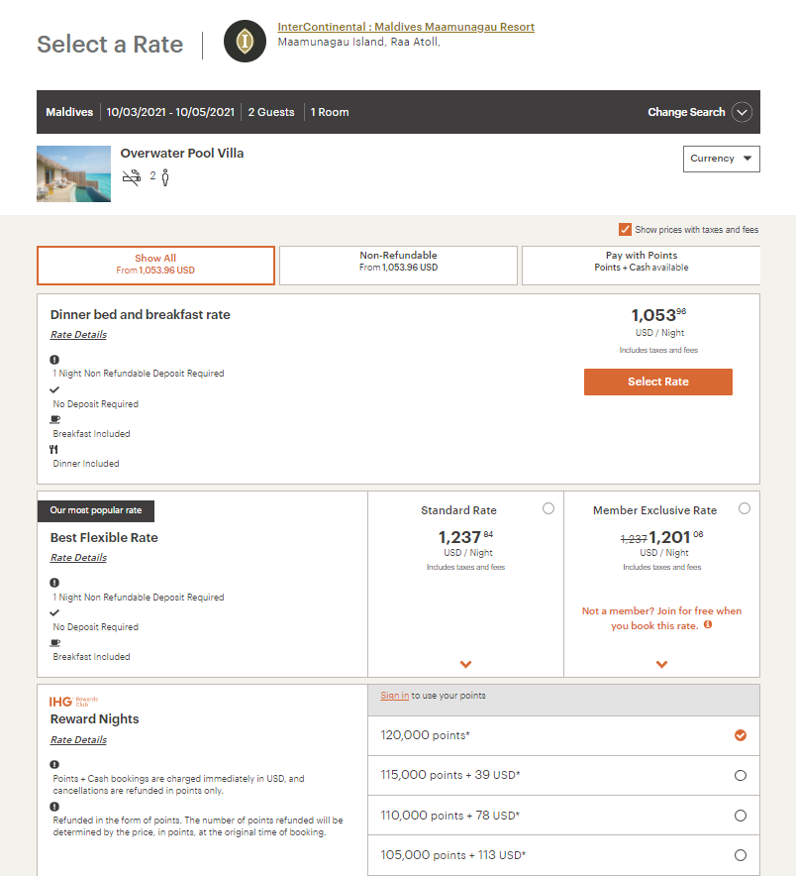This screenshot has height=876, width=796.
Task: Select the Standard Rate radio button
Action: (548, 508)
